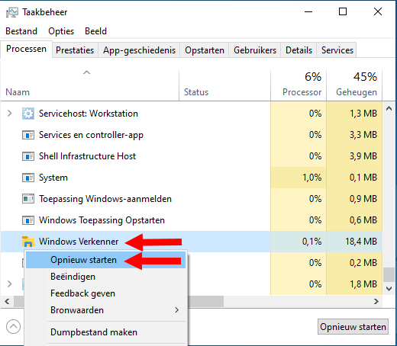
Task: Click the vertical scrollbar thumb
Action: click(389, 274)
